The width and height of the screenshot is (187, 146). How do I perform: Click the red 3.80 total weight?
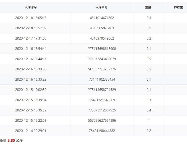[11, 141]
